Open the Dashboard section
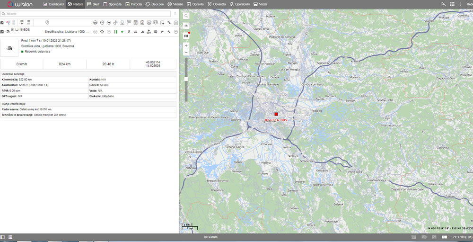Image resolution: width=473 pixels, height=242 pixels. [x=53, y=4]
